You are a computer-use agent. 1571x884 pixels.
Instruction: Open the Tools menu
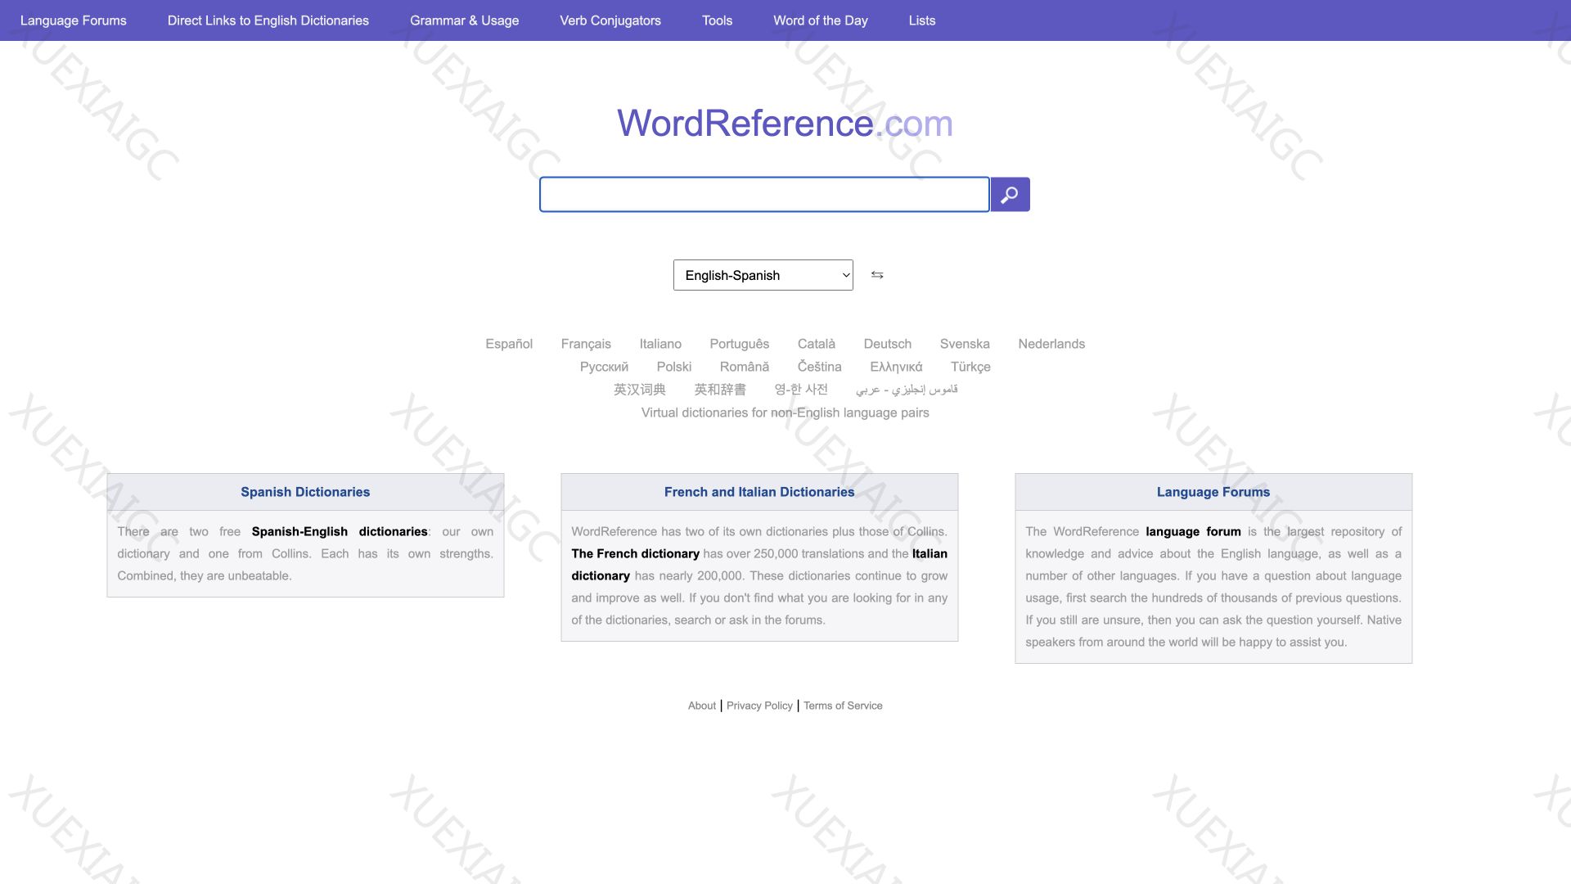pos(717,20)
